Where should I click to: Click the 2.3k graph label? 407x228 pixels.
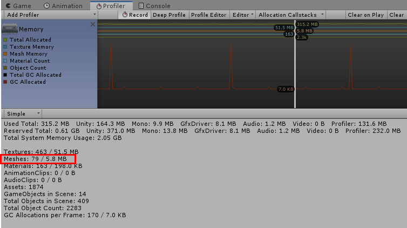coord(302,37)
